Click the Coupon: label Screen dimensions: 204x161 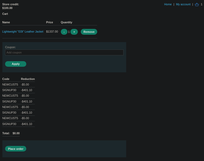[x=10, y=47]
